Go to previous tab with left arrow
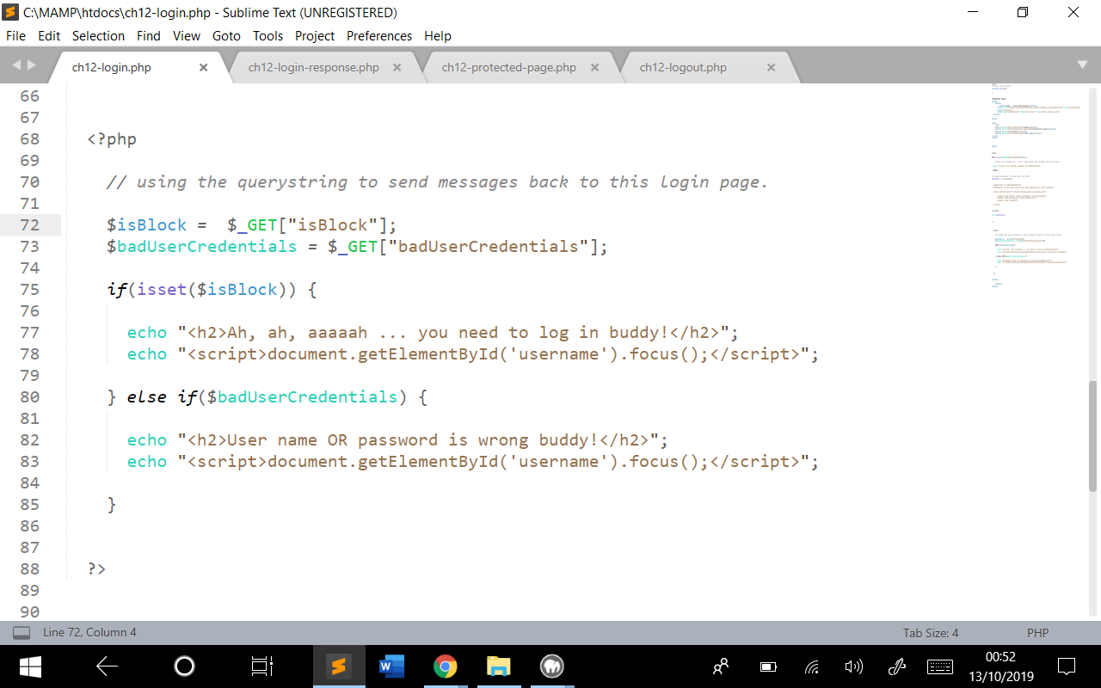Screen dimensions: 1101x688 tap(16, 65)
